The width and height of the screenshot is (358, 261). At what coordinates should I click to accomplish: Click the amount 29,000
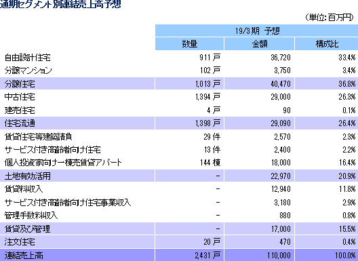point(281,97)
